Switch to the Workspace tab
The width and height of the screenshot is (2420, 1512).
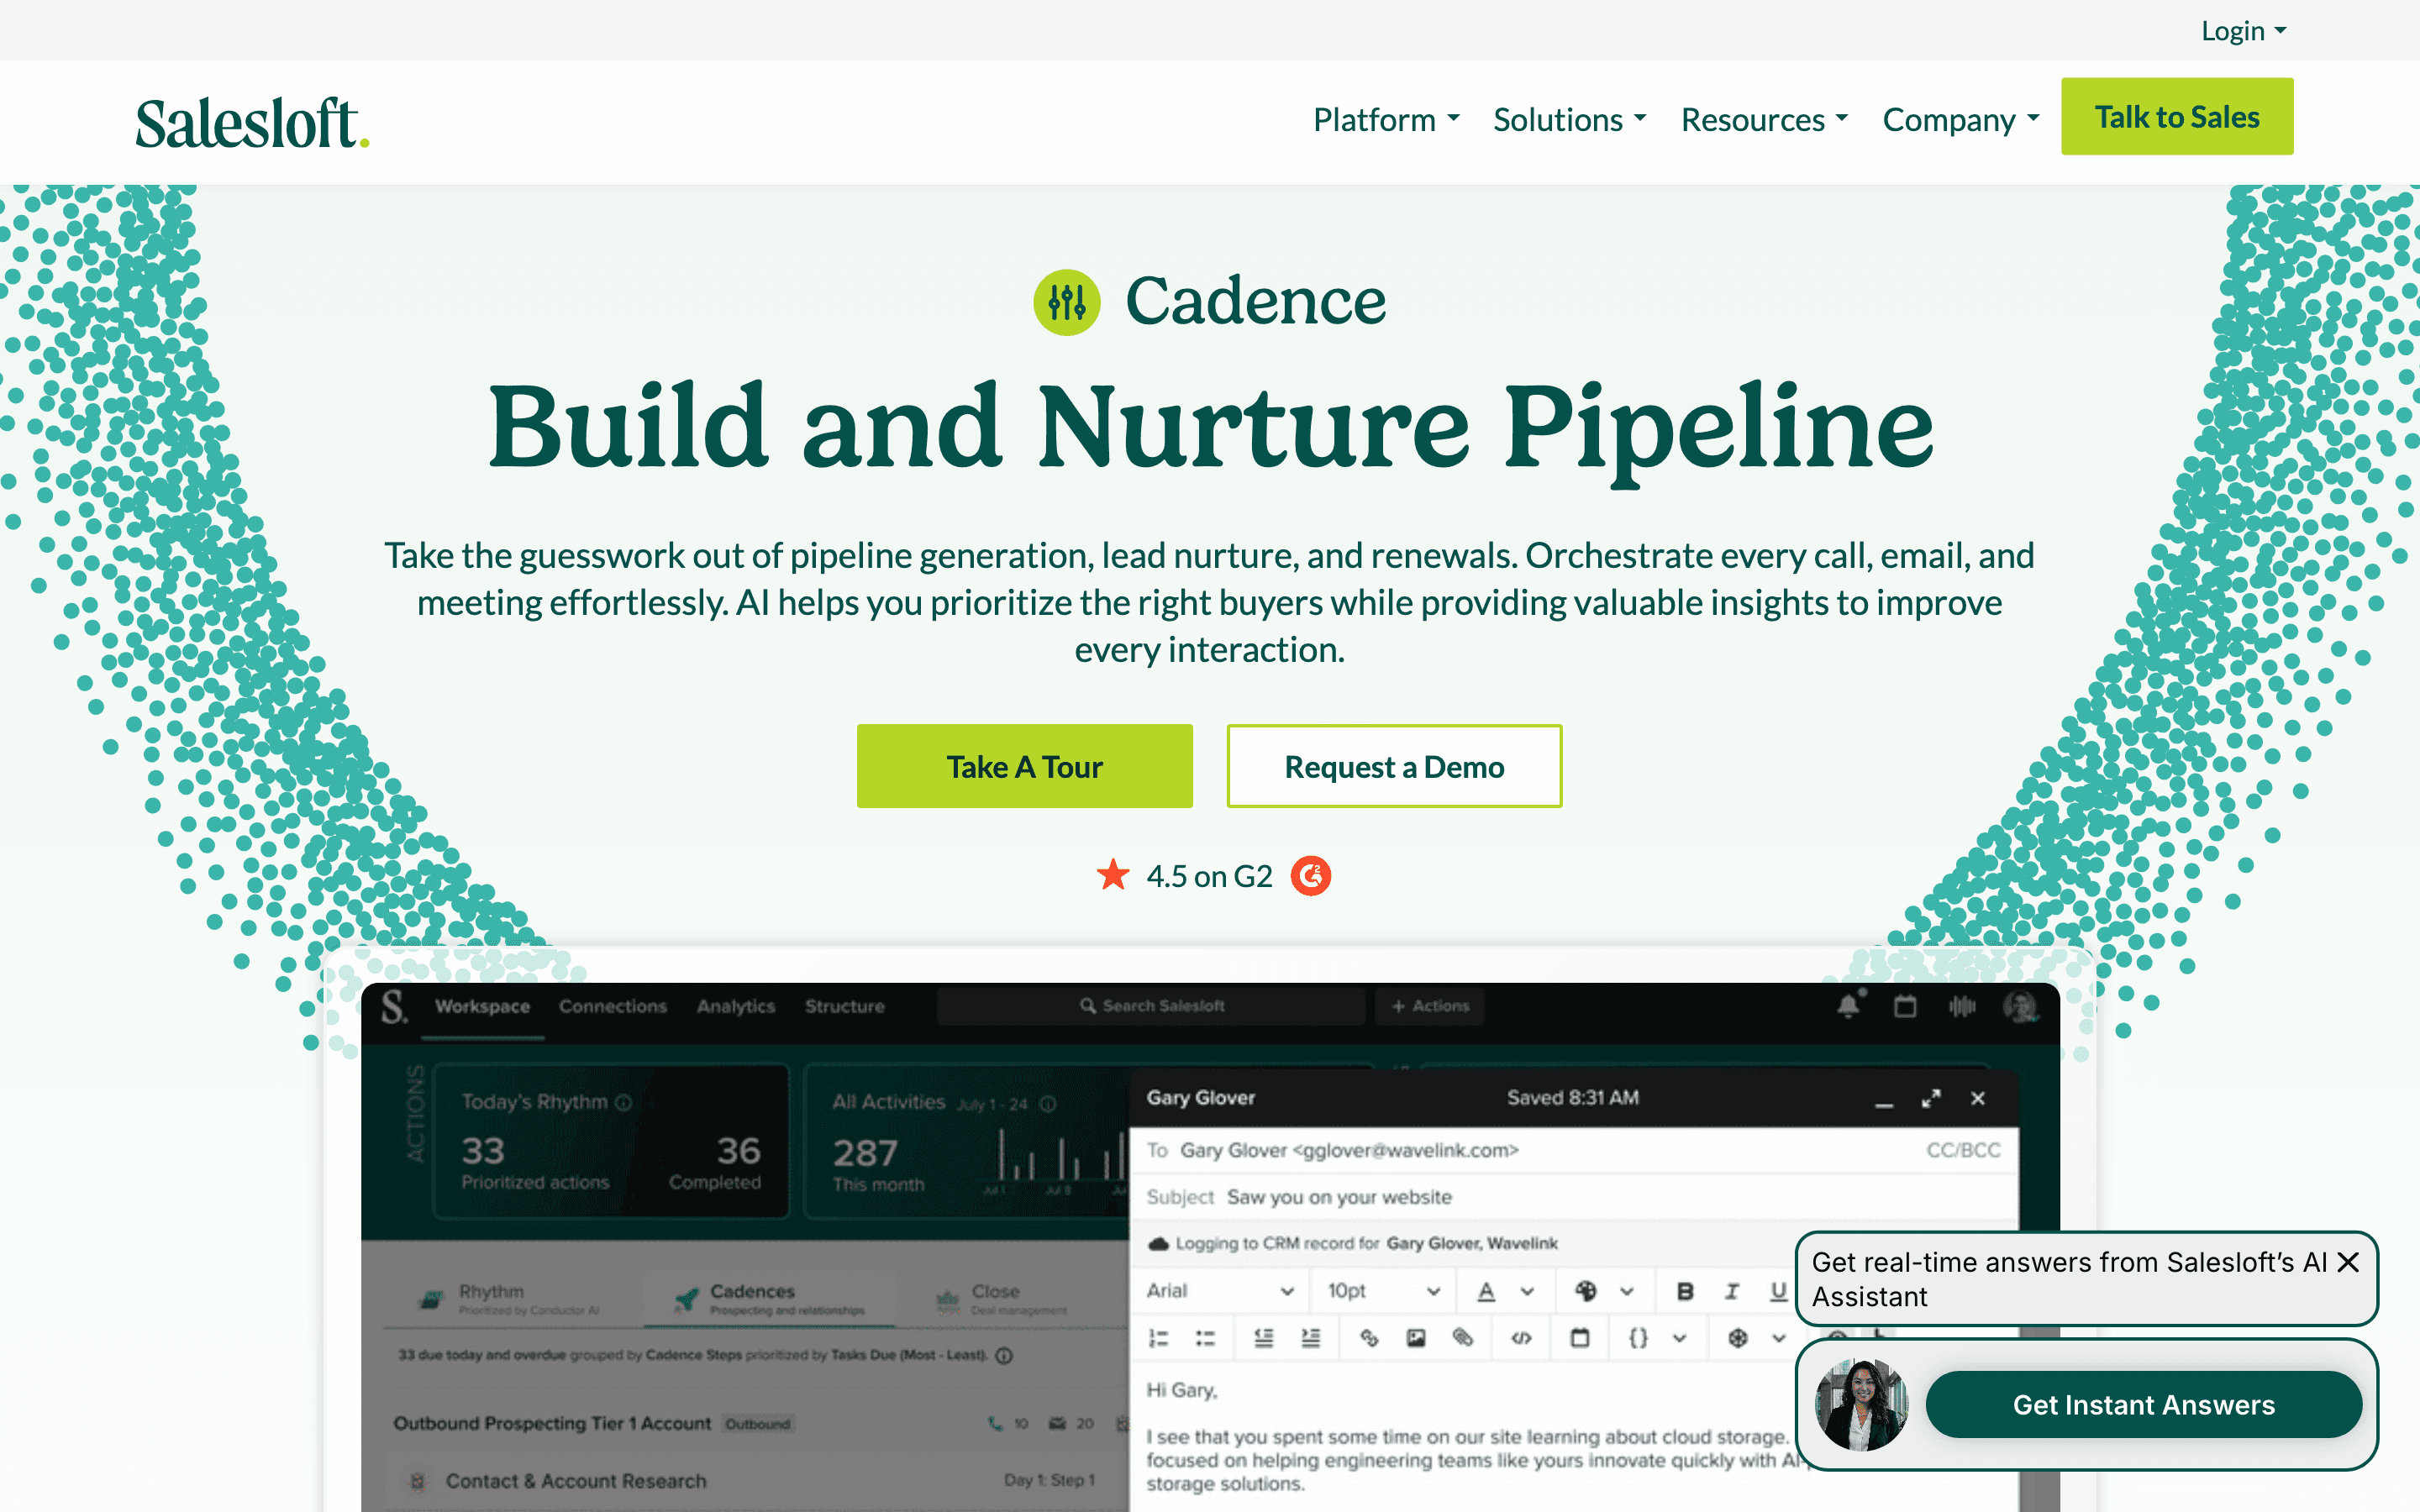[x=482, y=1006]
